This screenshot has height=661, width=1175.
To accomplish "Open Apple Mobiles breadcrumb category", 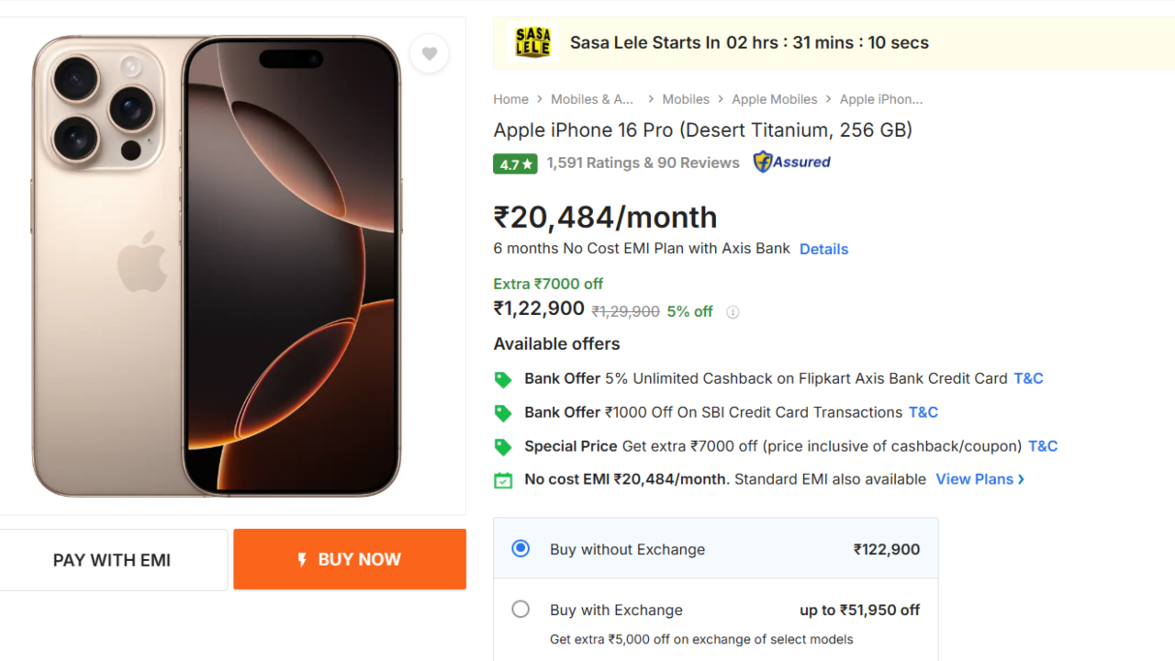I will (774, 99).
